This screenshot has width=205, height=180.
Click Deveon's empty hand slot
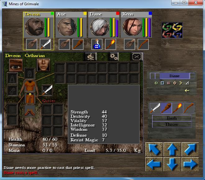(32, 44)
